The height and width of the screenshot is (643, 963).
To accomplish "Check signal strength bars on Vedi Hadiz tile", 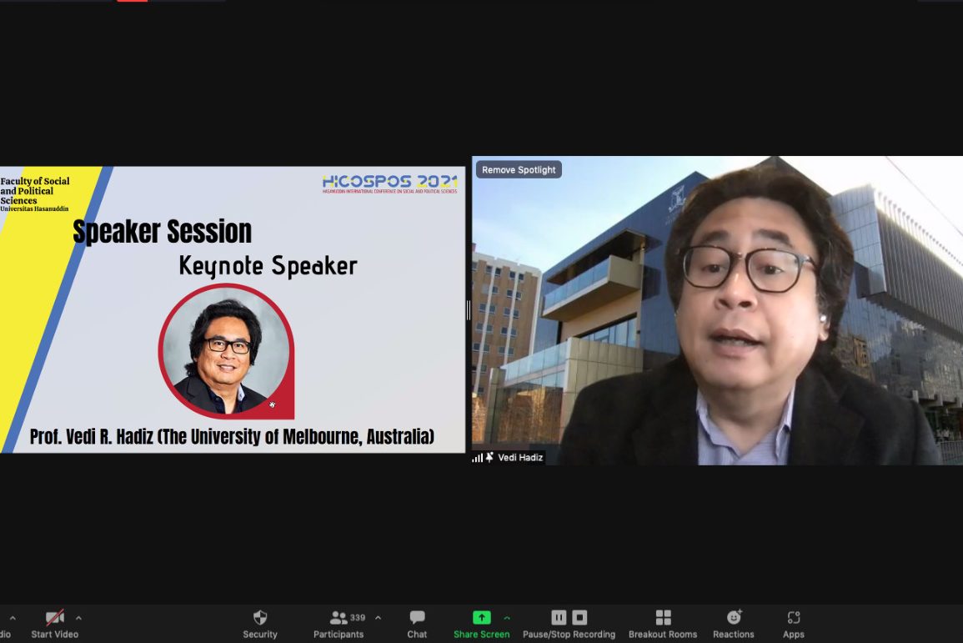I will (x=478, y=458).
